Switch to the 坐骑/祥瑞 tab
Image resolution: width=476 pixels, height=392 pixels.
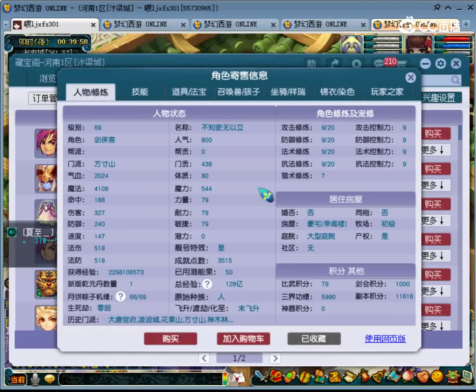(288, 92)
